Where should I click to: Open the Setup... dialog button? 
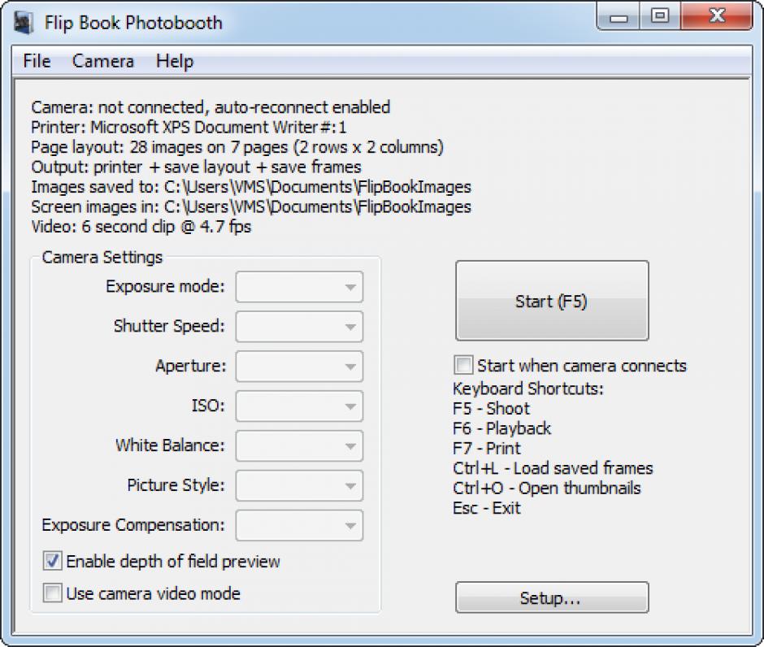[x=552, y=598]
